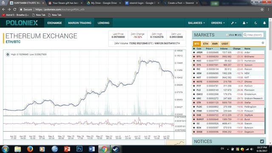Viewport: 272px width, 153px height.
Task: Click the chart range overview thumbnail
Action: point(175,142)
